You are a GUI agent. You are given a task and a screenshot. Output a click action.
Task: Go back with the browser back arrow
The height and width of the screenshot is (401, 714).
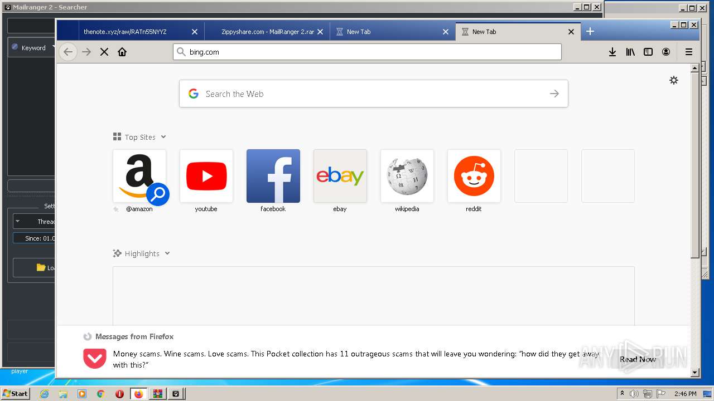click(68, 52)
